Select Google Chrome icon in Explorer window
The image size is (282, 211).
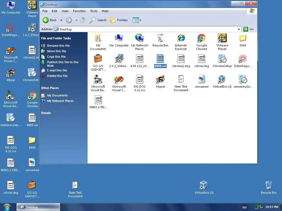pos(202,42)
